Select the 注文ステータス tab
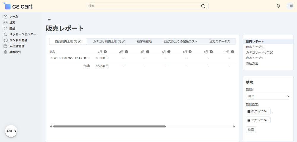 (219, 42)
